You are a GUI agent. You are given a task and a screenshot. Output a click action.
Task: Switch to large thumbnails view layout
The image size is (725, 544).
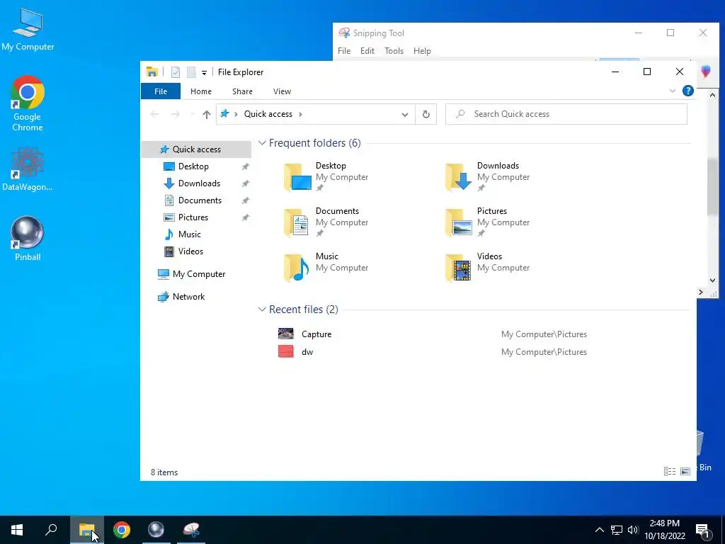click(685, 471)
